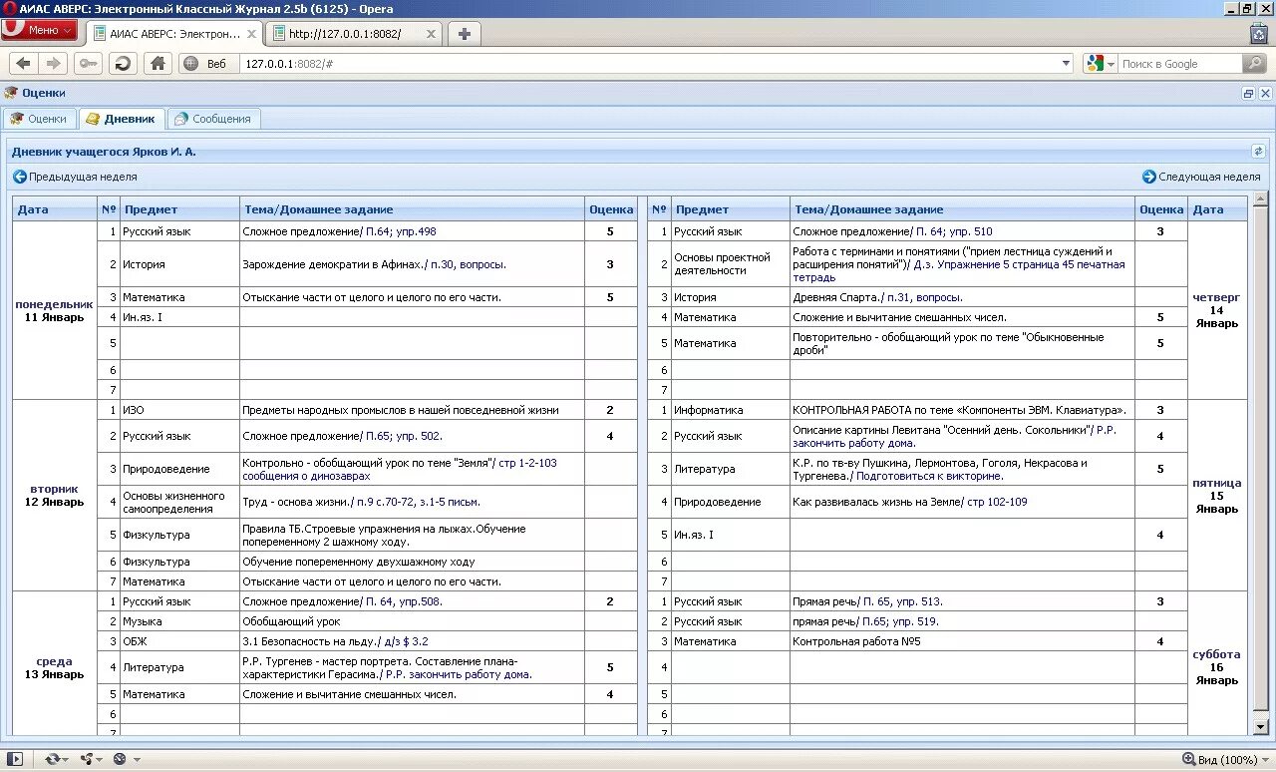The image size is (1276, 772).
Task: Go forward with the Forward arrow
Action: tap(54, 64)
